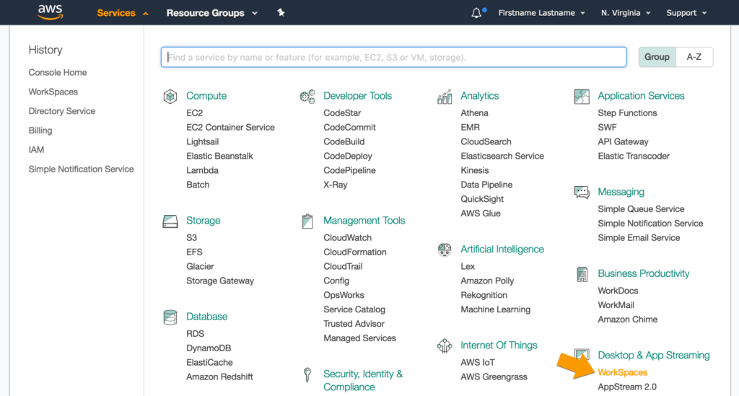Open the S3 service
739x396 pixels.
(x=191, y=238)
